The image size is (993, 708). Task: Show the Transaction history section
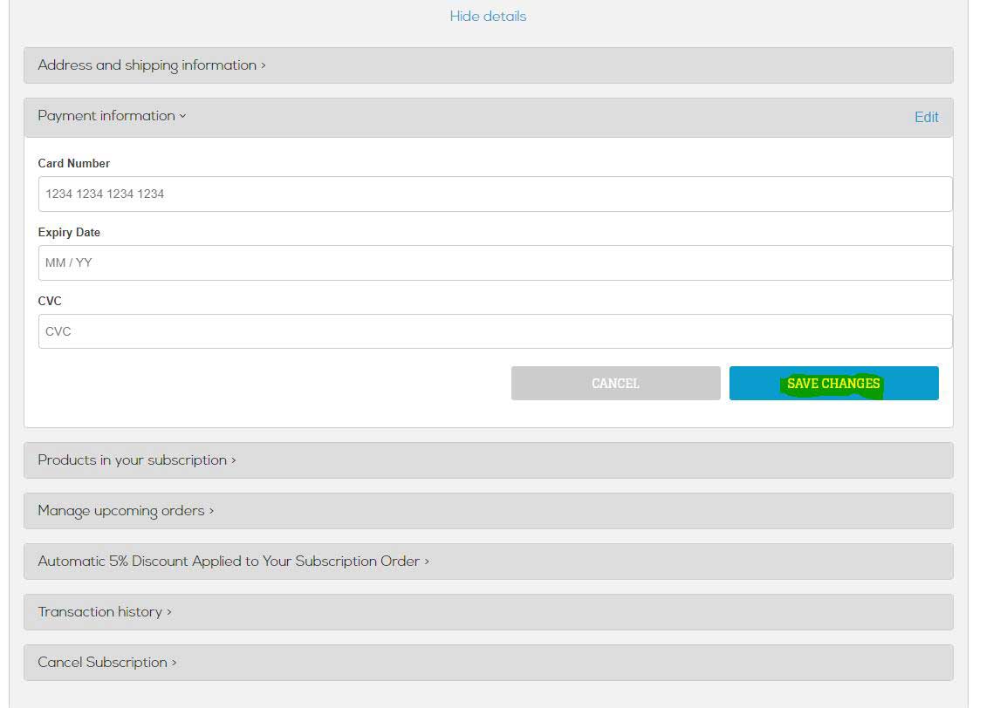click(x=105, y=612)
